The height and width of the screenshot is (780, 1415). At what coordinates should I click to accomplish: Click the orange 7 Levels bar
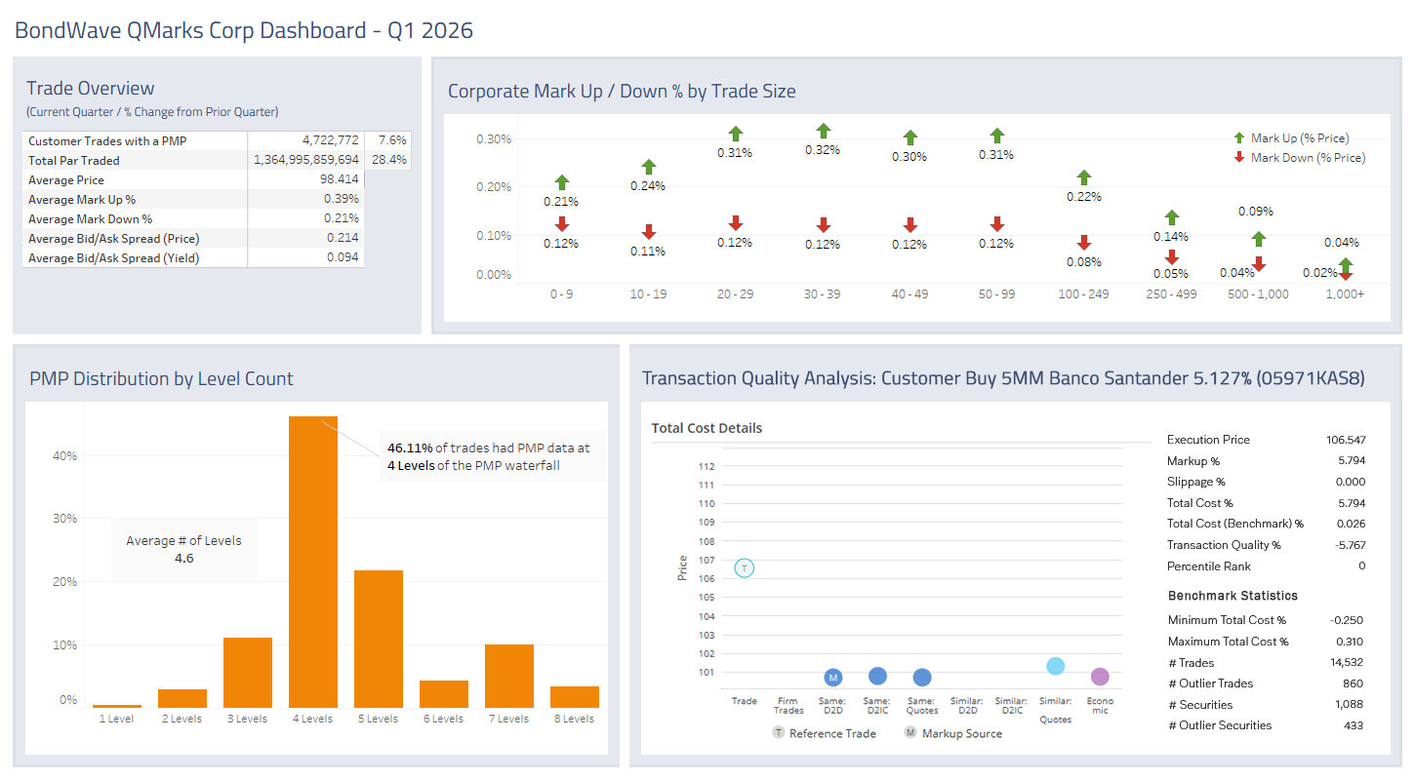[508, 673]
